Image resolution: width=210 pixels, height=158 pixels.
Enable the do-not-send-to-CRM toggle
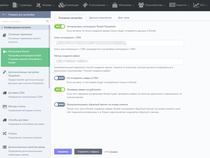coord(60,78)
